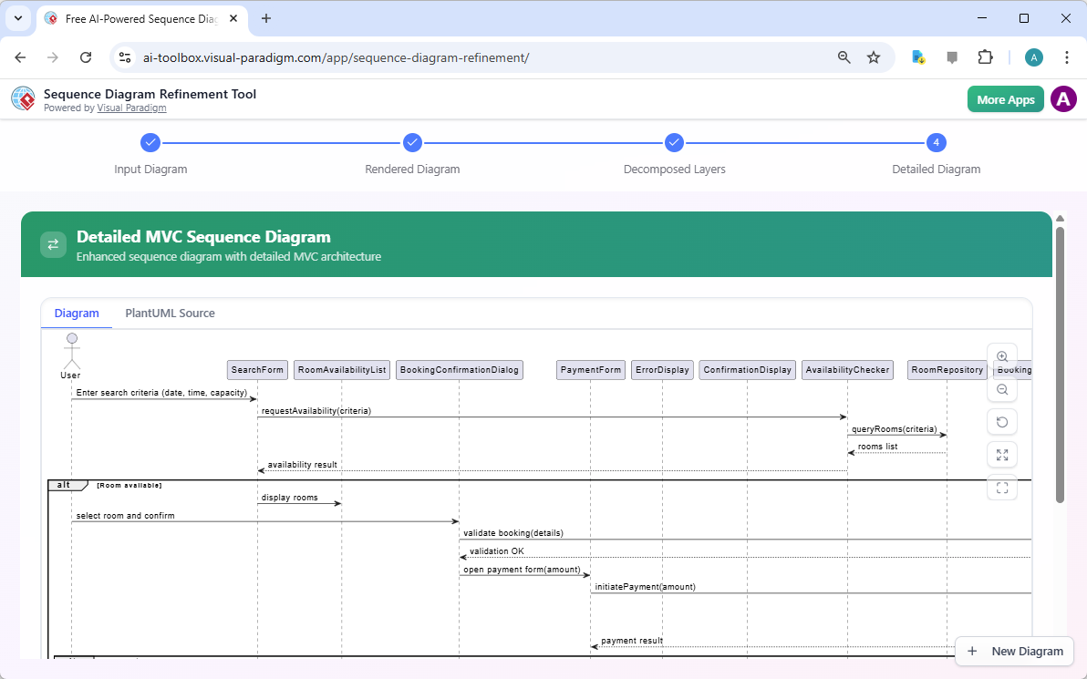Open More Apps
The width and height of the screenshot is (1087, 679).
(x=1005, y=98)
